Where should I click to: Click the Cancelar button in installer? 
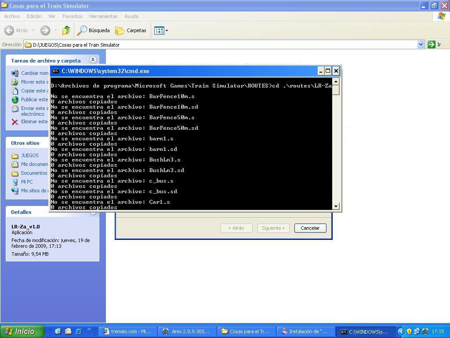(310, 228)
